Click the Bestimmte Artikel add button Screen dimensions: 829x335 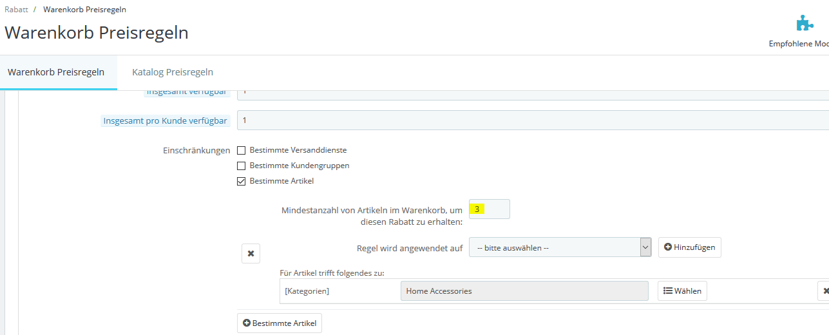(280, 323)
